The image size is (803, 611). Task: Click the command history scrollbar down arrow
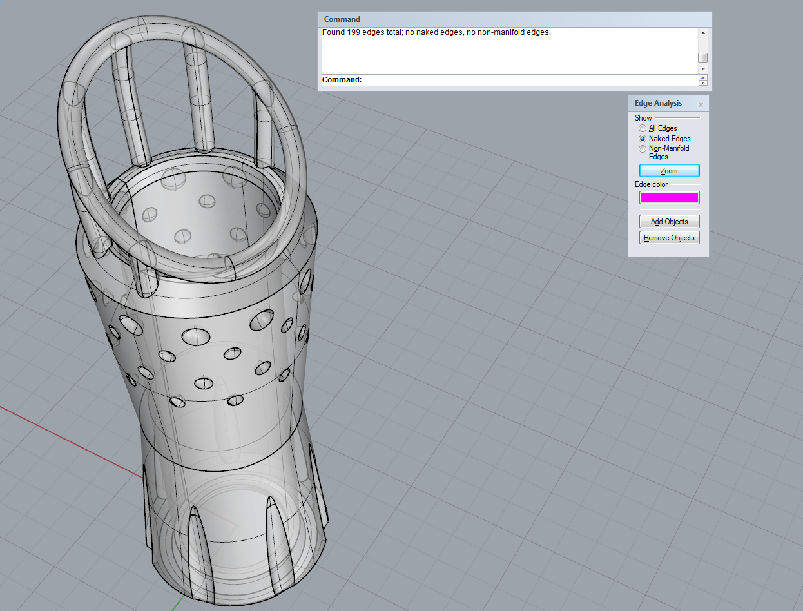click(x=702, y=68)
